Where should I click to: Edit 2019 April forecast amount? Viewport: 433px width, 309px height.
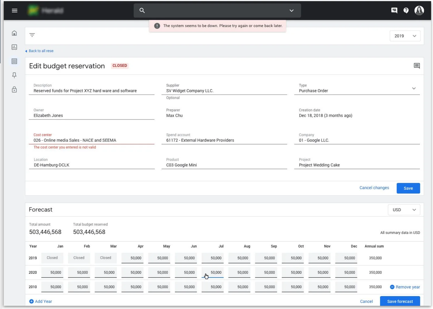click(x=132, y=258)
